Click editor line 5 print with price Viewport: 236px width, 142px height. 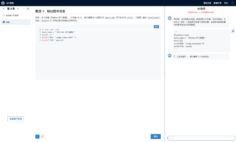pyautogui.click(x=53, y=40)
